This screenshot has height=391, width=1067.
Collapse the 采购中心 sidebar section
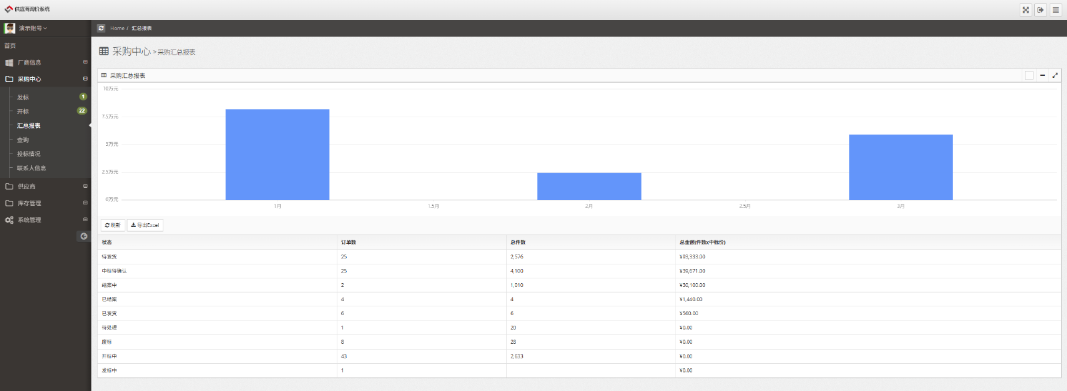click(x=29, y=79)
